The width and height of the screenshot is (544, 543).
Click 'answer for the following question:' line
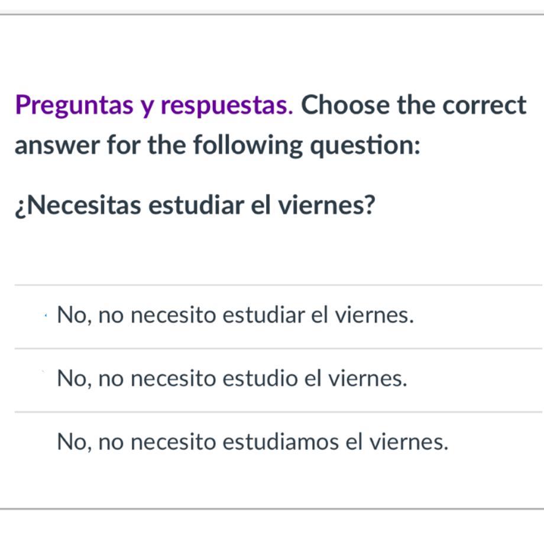point(218,146)
